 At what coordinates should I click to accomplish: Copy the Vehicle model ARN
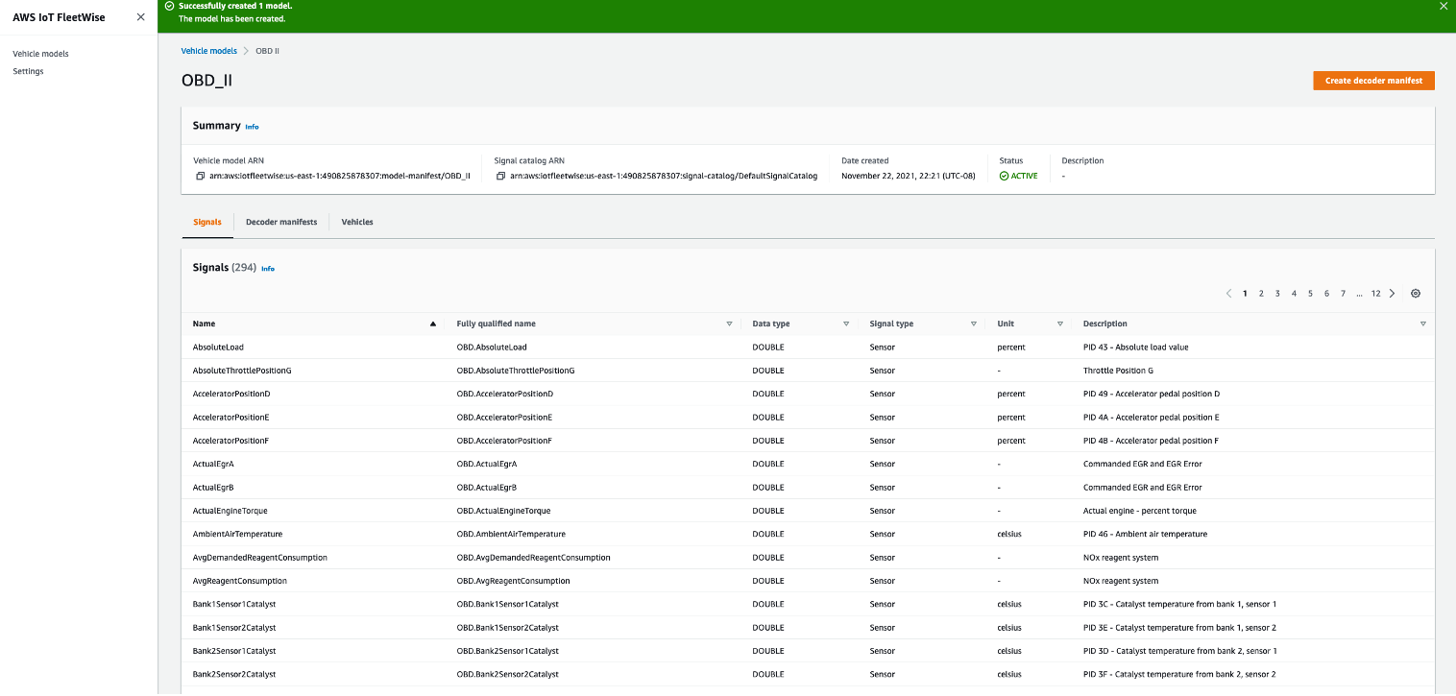click(x=200, y=177)
